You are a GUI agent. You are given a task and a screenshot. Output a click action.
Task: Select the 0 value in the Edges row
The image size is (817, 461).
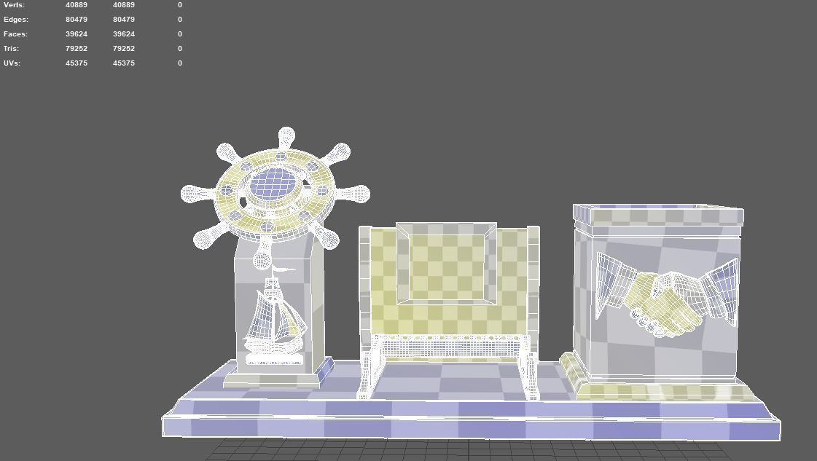coord(180,19)
